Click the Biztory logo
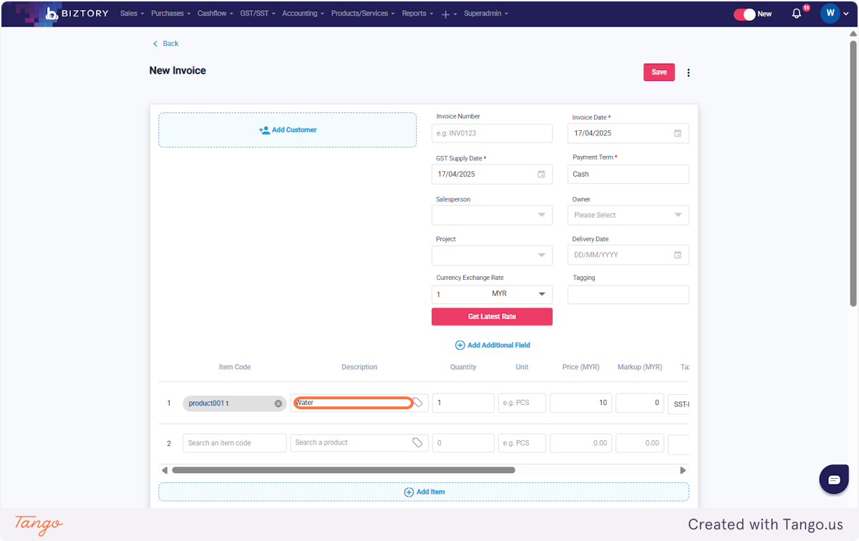 pos(77,14)
